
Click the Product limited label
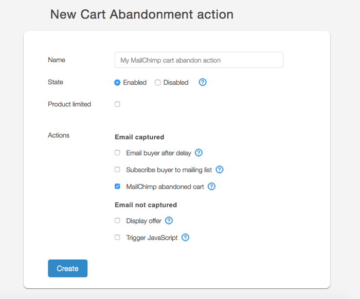[x=69, y=104]
